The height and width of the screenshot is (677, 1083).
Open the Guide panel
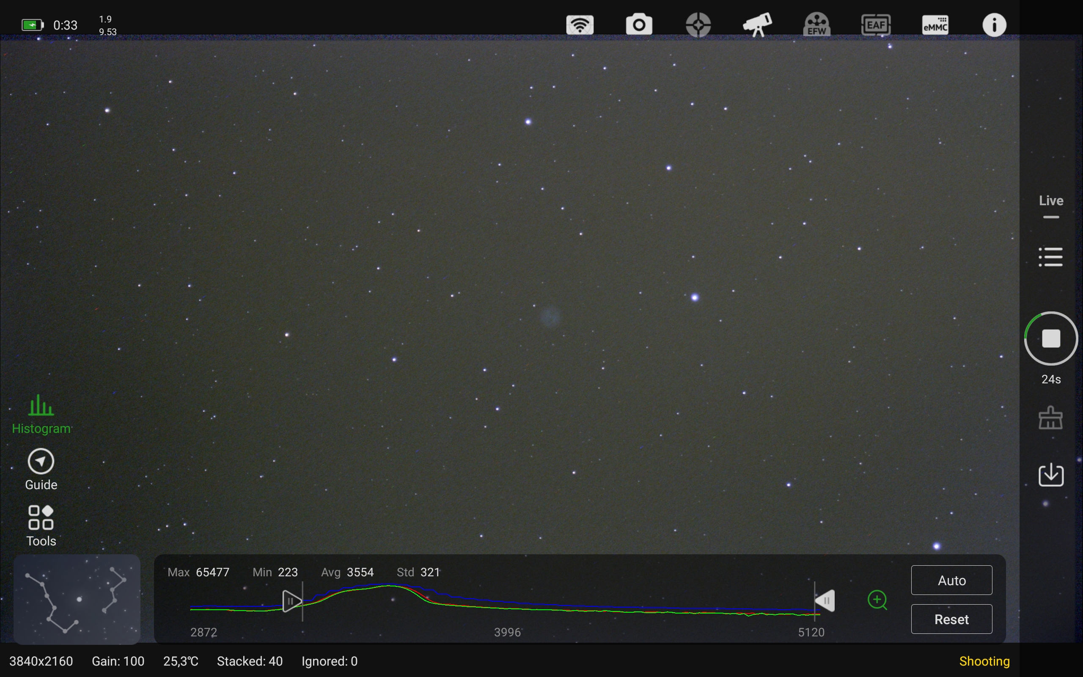pyautogui.click(x=41, y=470)
